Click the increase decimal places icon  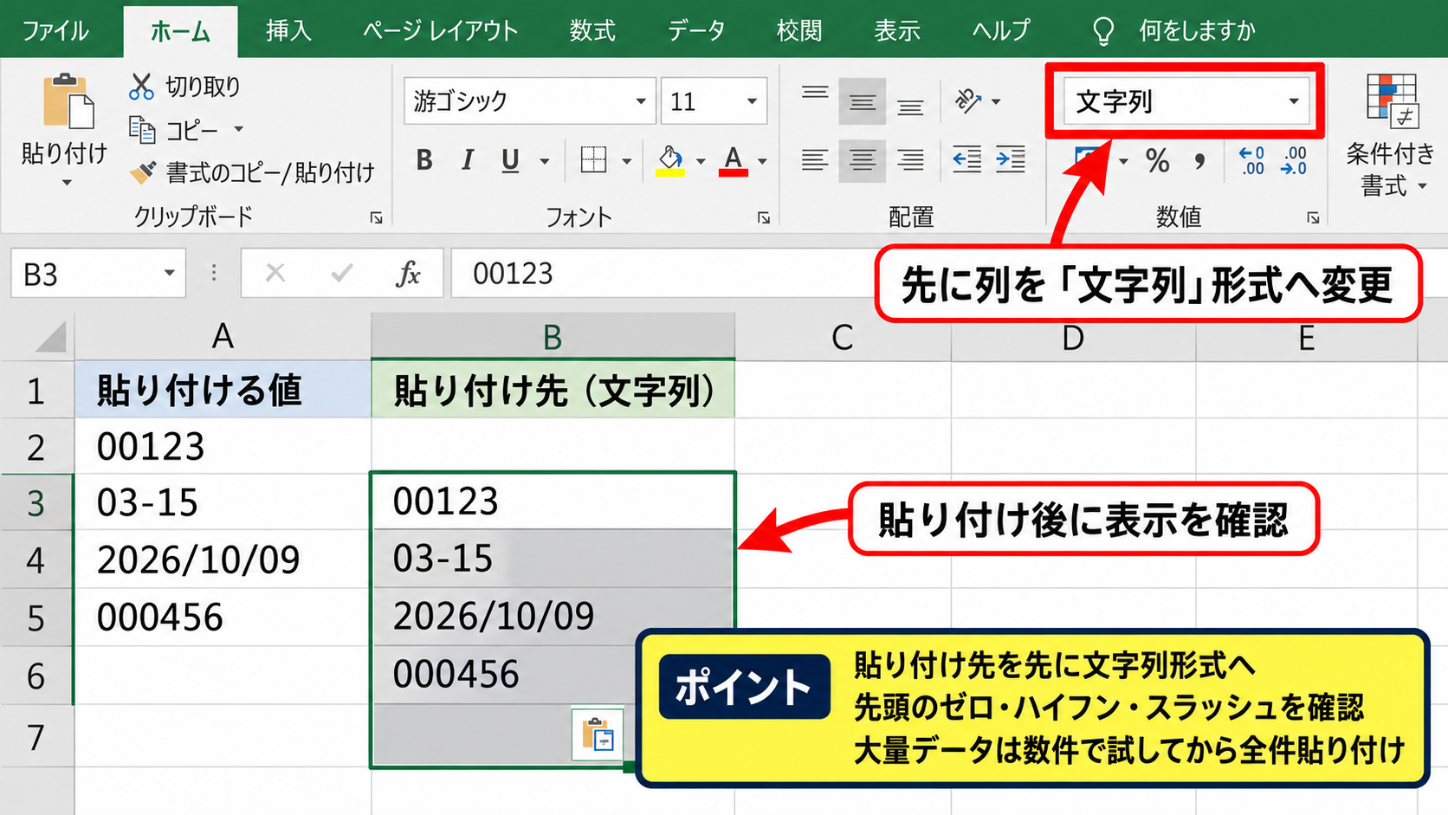[1252, 161]
